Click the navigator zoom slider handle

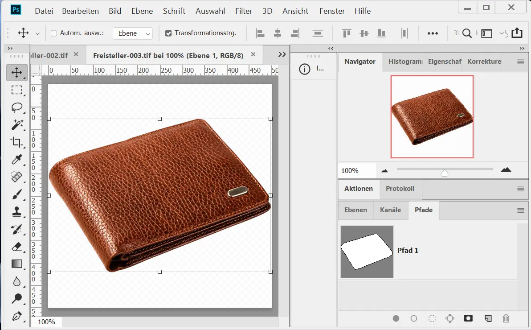[444, 173]
